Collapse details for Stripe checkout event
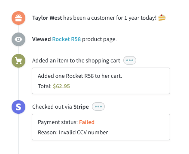189x154 pixels. [98, 107]
